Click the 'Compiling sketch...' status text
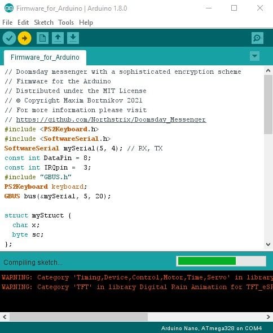 (x=33, y=263)
